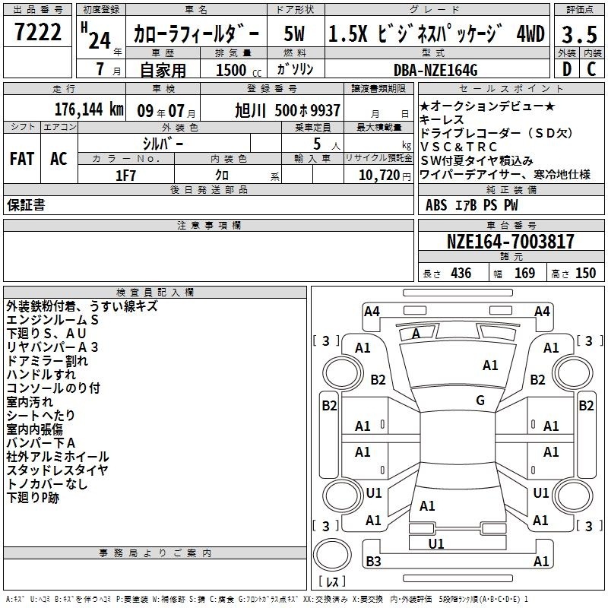This screenshot has width=608, height=608.
Task: Click the interior rating C
Action: 591,69
